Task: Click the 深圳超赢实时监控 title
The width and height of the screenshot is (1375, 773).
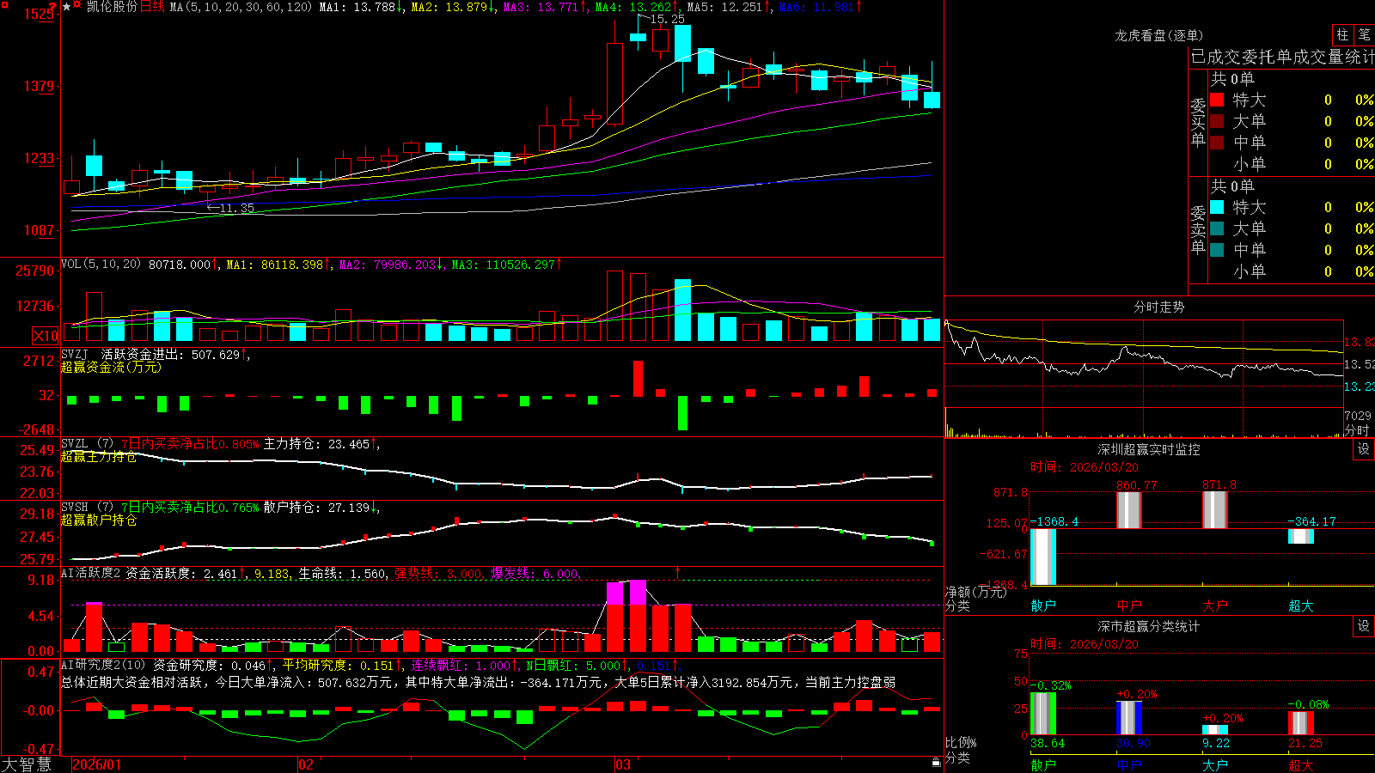Action: (1149, 449)
